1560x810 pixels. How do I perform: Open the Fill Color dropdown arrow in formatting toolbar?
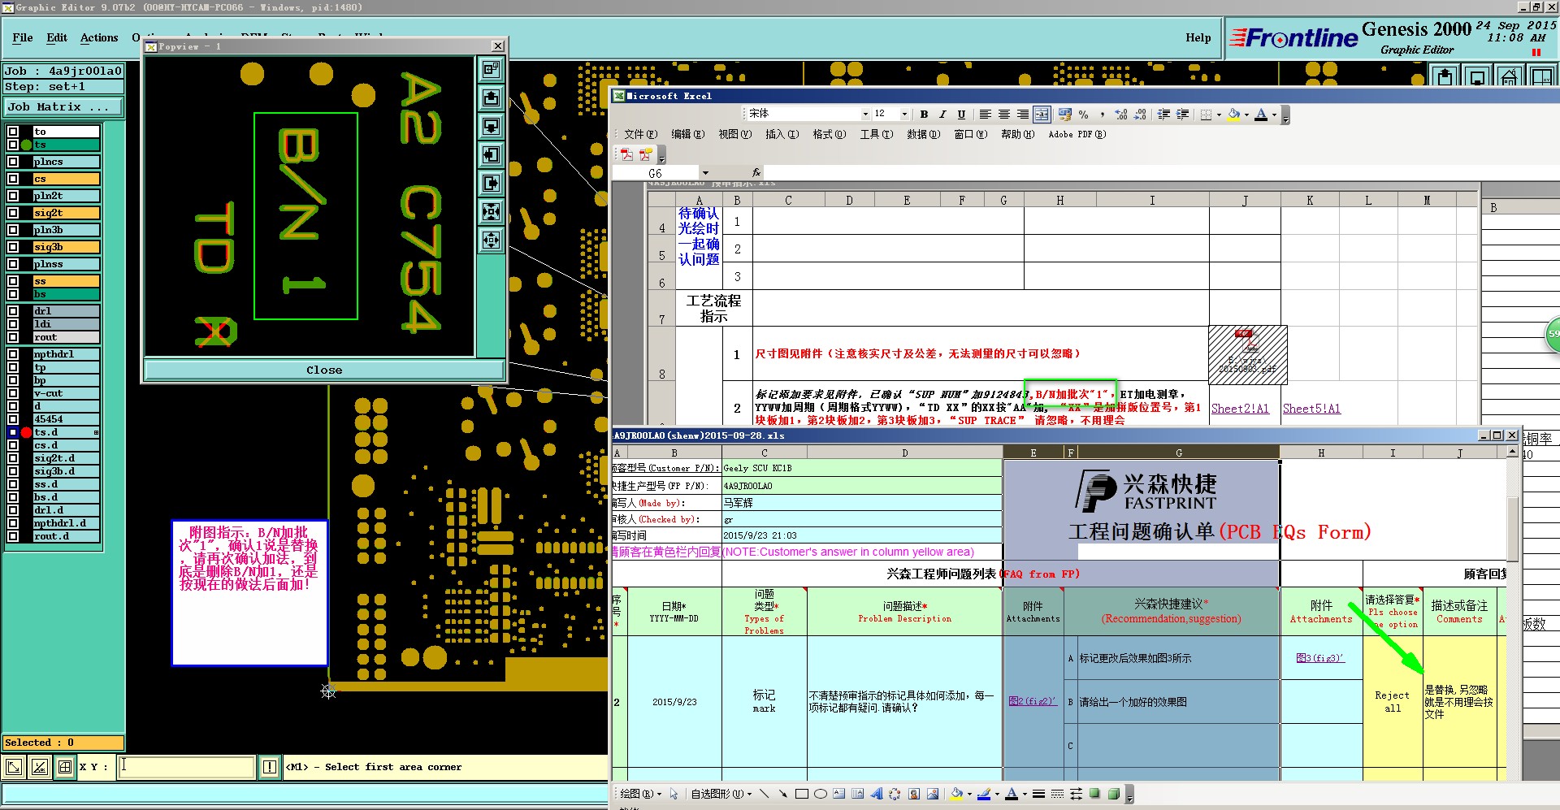1246,115
